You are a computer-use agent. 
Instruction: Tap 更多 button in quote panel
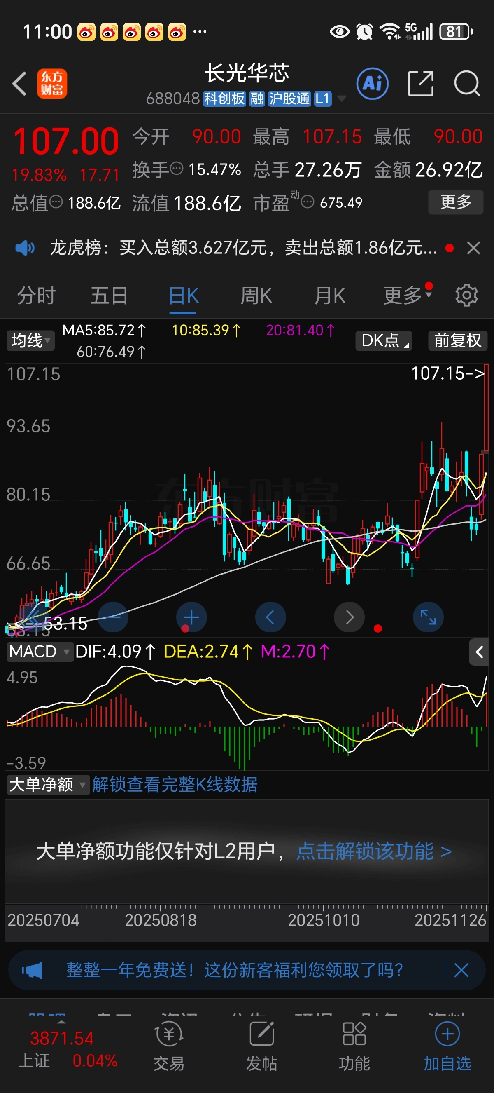click(x=456, y=202)
